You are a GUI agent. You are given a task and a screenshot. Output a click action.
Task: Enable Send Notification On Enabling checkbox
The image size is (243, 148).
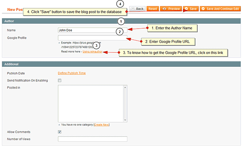(x=59, y=80)
